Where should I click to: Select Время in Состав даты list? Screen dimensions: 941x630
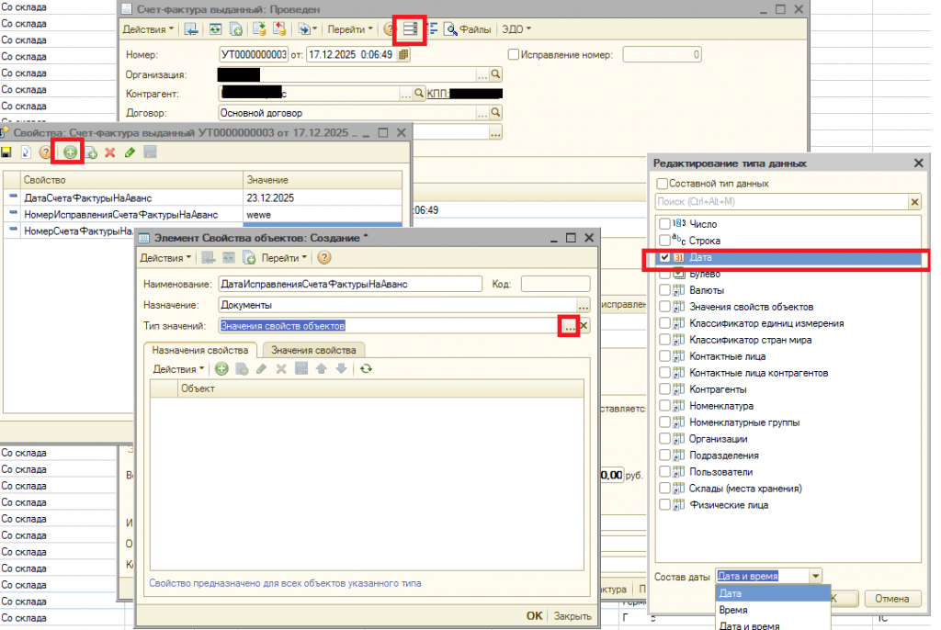point(773,610)
